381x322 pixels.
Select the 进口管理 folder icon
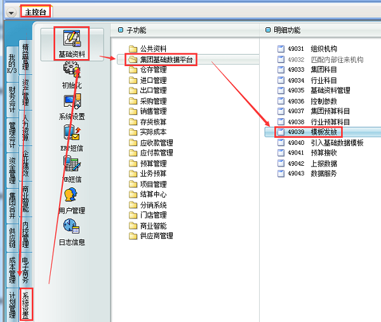click(x=133, y=80)
